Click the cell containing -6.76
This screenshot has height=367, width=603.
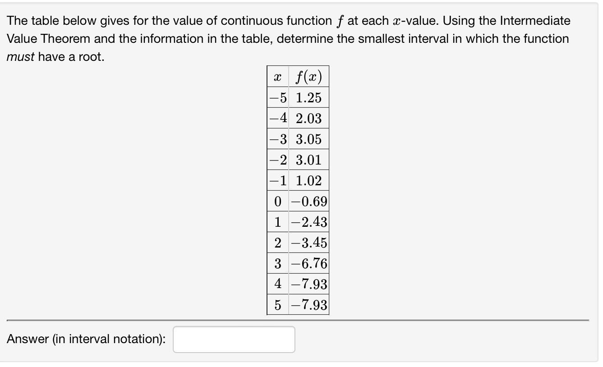click(309, 263)
